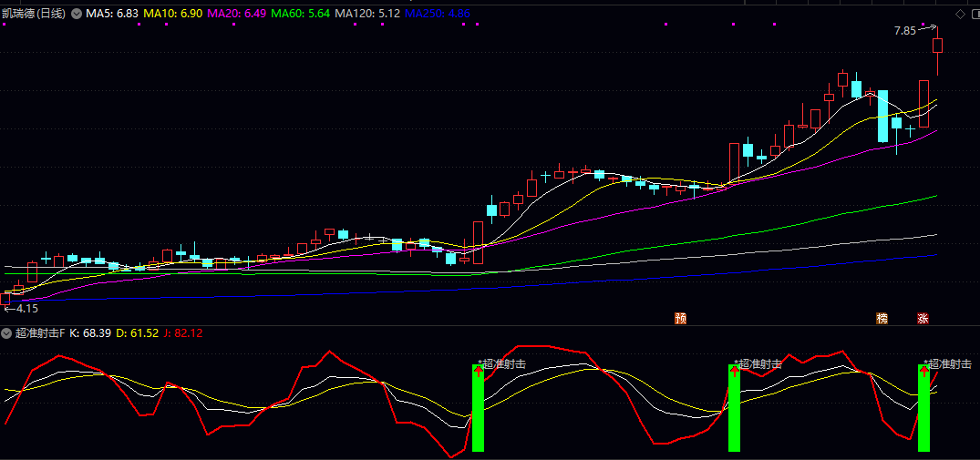Select the yellow MA10: 6.90 label
This screenshot has height=460, width=980.
[173, 15]
